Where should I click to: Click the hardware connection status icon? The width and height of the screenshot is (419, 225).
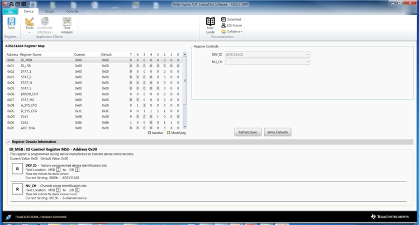(8, 217)
